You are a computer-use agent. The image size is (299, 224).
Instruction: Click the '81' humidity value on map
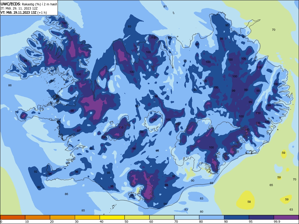[165, 7]
